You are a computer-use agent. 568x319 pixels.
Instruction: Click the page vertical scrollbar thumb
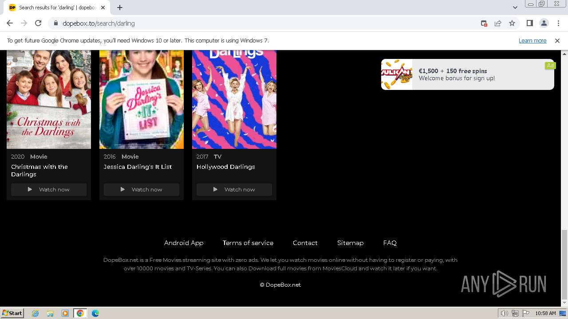[x=564, y=264]
